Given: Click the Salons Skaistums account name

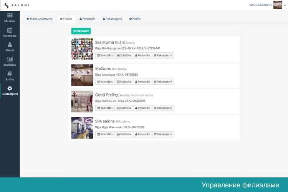Looking at the screenshot, I should point(260,5).
